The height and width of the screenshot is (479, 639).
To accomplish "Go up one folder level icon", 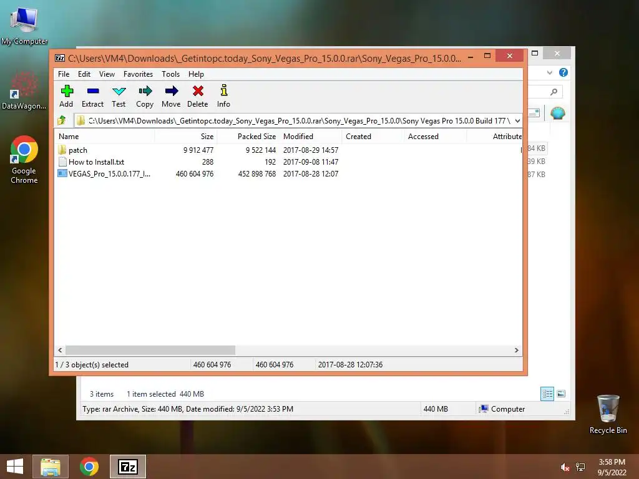I will click(62, 120).
